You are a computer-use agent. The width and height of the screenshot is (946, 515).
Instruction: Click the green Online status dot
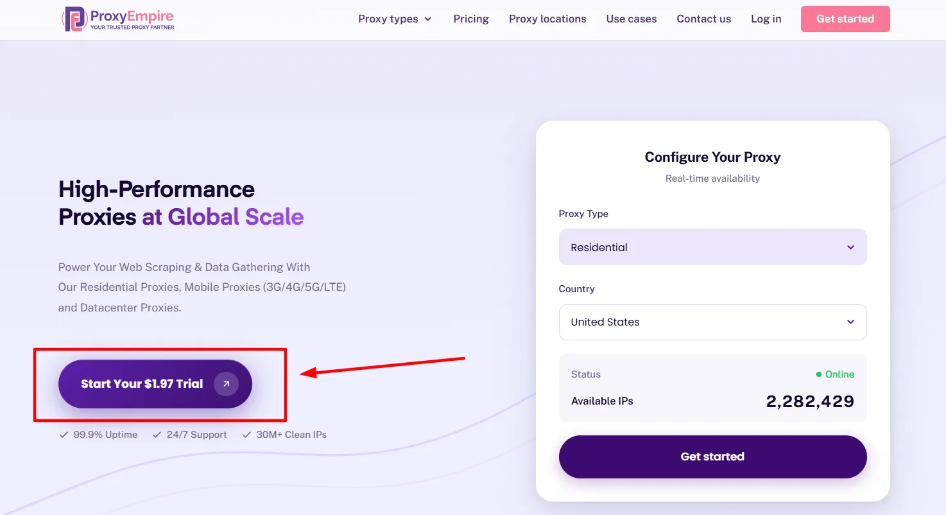coord(818,374)
